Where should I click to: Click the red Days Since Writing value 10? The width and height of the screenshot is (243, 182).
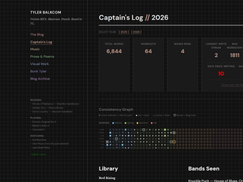pyautogui.click(x=221, y=74)
